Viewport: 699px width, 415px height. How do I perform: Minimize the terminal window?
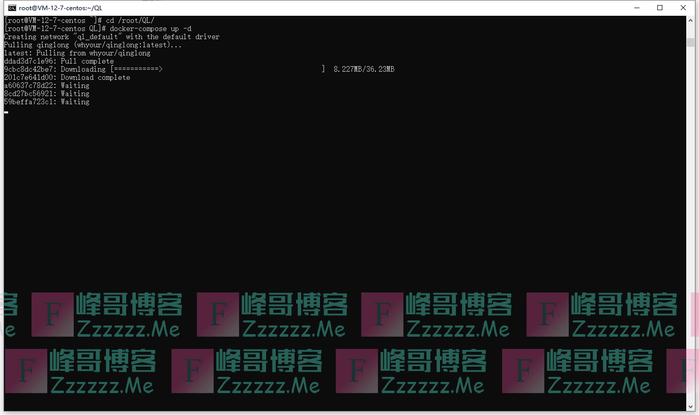[636, 8]
